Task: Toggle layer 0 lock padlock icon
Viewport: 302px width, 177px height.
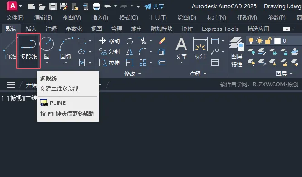Action: [268, 41]
